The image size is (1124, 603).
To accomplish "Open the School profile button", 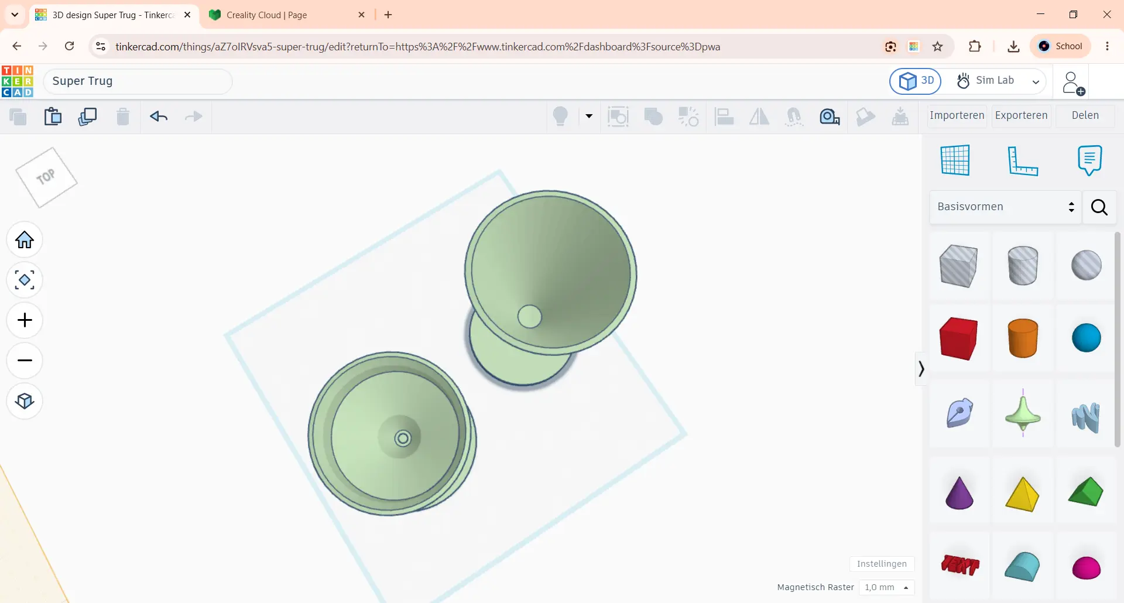I will 1060,46.
